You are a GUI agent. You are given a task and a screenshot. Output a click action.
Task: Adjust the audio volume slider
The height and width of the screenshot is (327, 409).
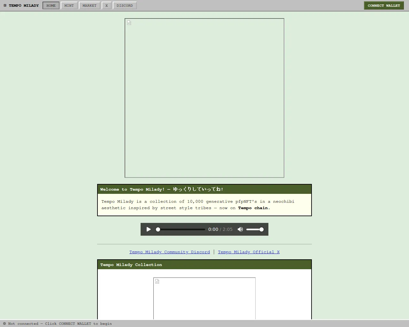pos(255,229)
